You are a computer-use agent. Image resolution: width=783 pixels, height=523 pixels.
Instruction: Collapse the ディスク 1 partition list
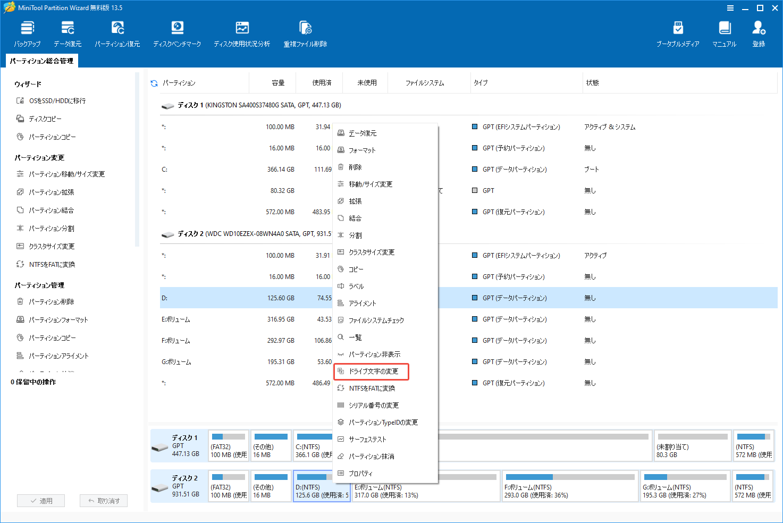pos(168,105)
